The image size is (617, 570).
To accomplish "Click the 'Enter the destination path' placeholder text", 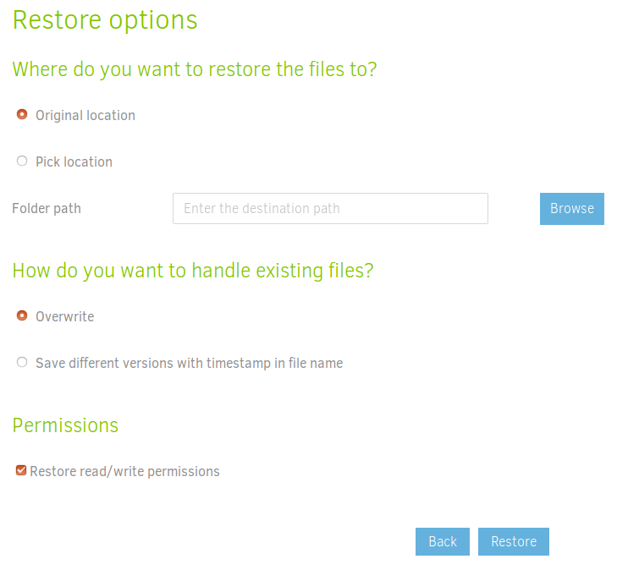I will point(262,208).
